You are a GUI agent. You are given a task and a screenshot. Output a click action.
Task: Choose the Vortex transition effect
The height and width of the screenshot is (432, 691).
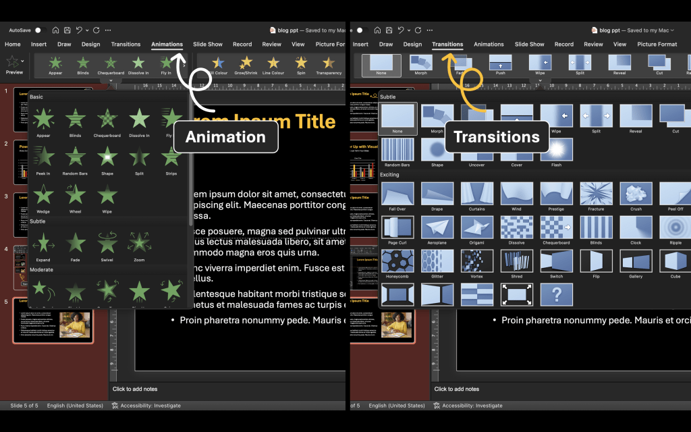click(x=476, y=262)
